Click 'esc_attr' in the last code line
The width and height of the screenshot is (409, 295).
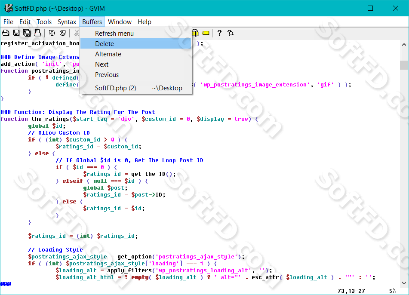coord(265,277)
